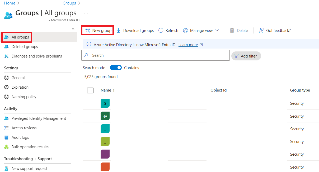
Task: Click the Refresh button label
Action: (x=172, y=31)
